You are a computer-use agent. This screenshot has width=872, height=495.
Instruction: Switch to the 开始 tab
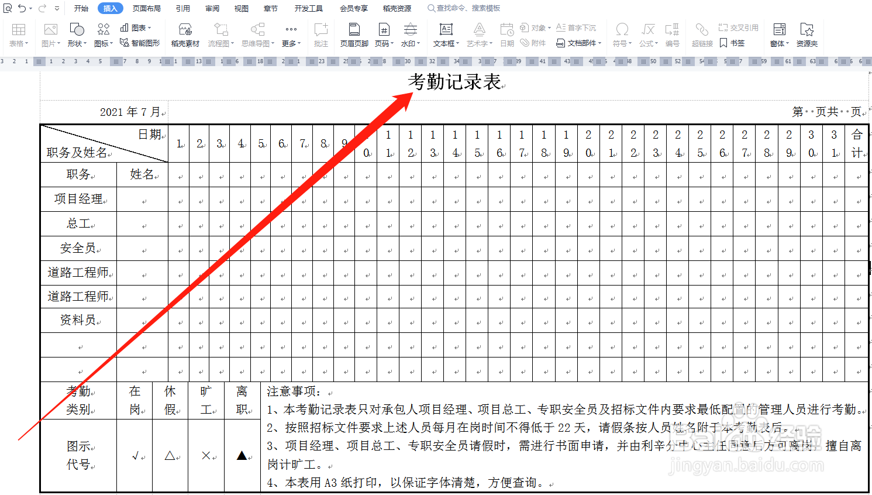[81, 8]
